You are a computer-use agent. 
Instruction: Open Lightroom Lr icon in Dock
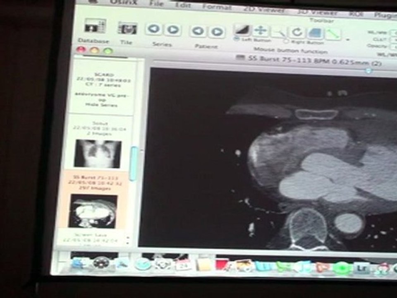click(362, 269)
